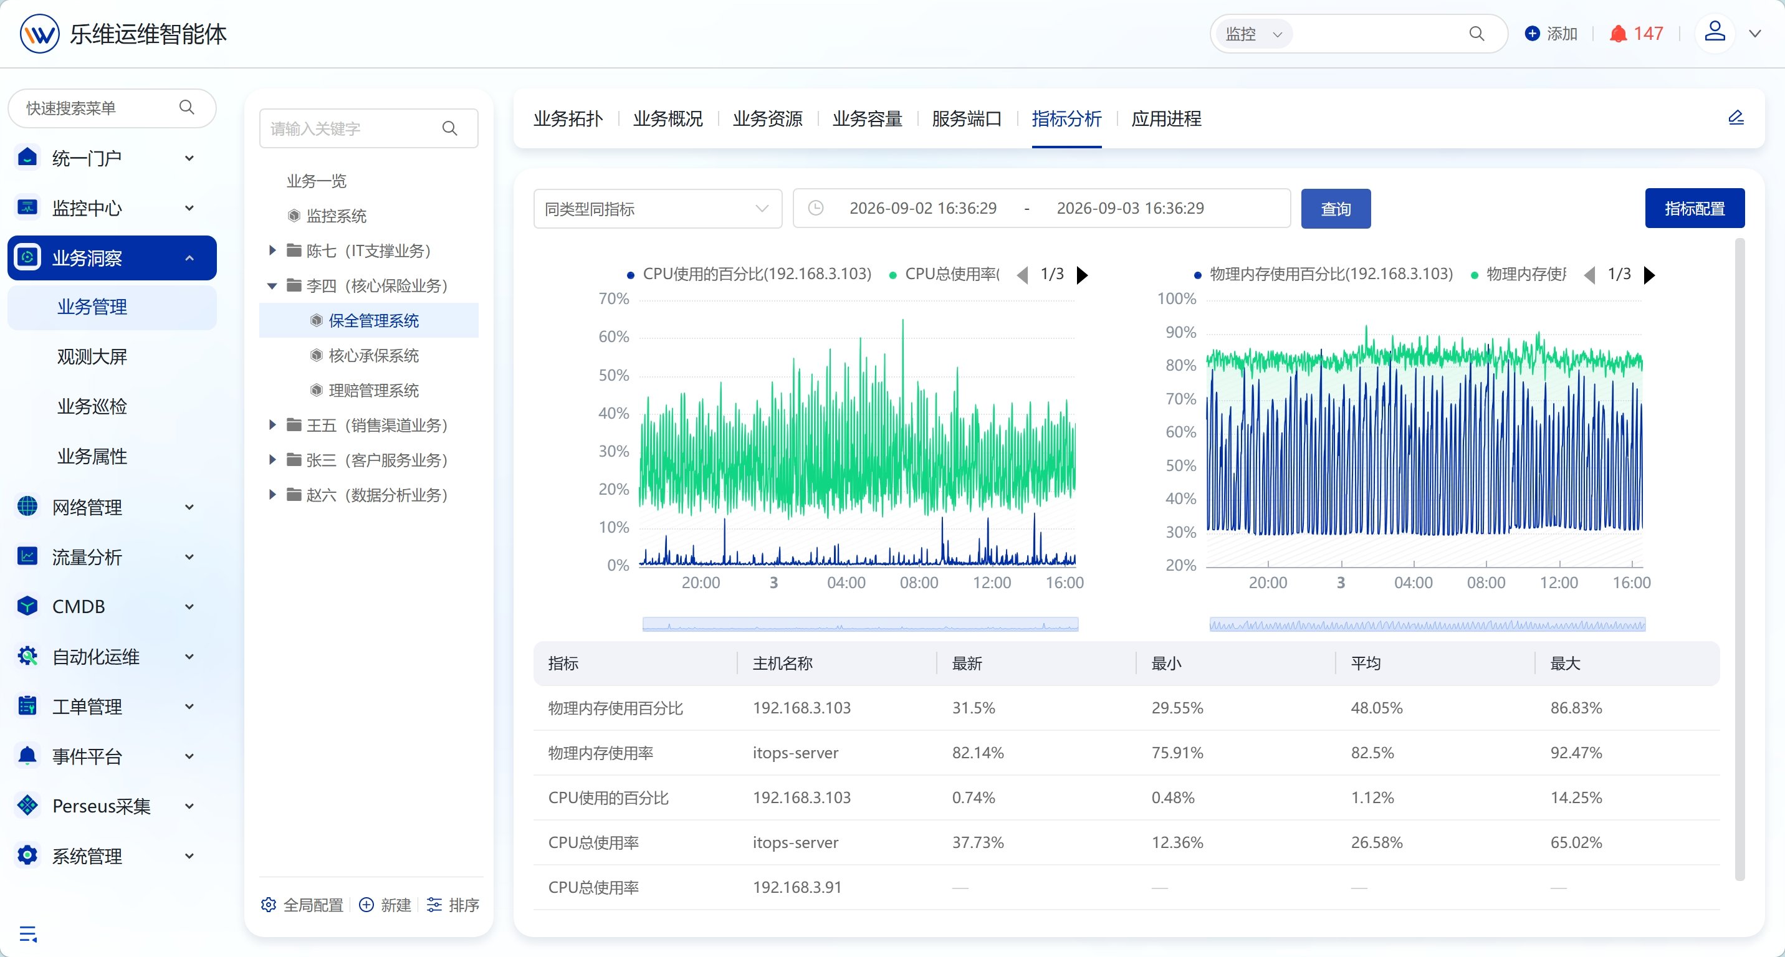This screenshot has height=957, width=1785.
Task: Switch to the 服务端口 tab
Action: coord(967,118)
